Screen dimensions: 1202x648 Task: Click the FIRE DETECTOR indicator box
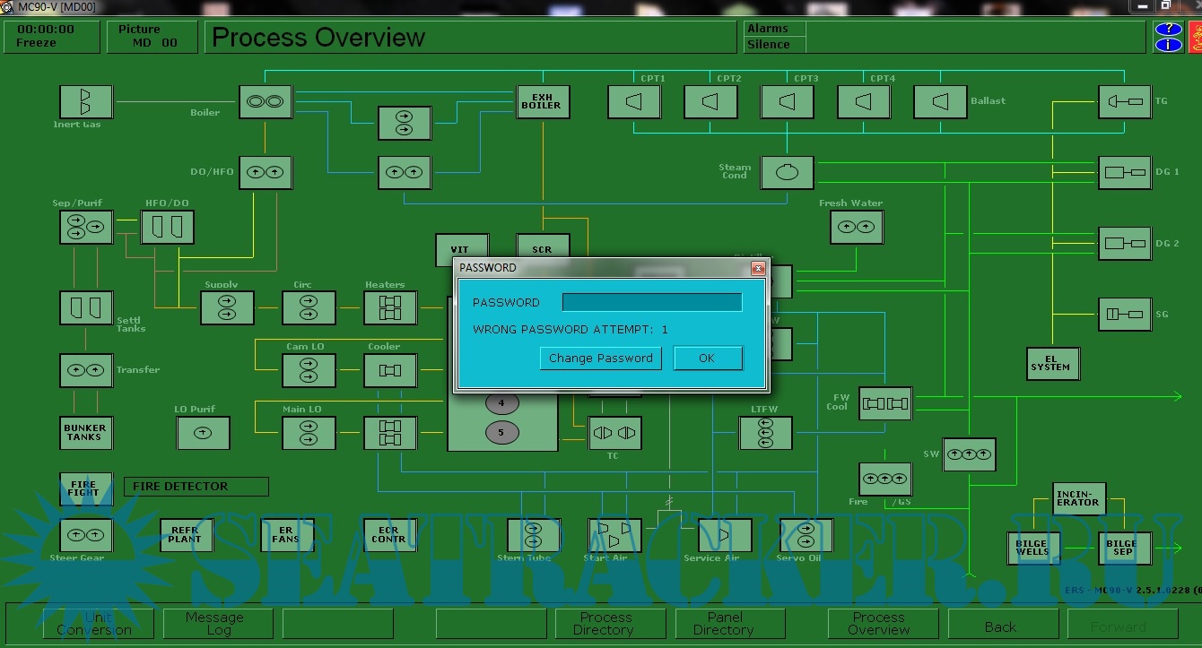pyautogui.click(x=196, y=487)
